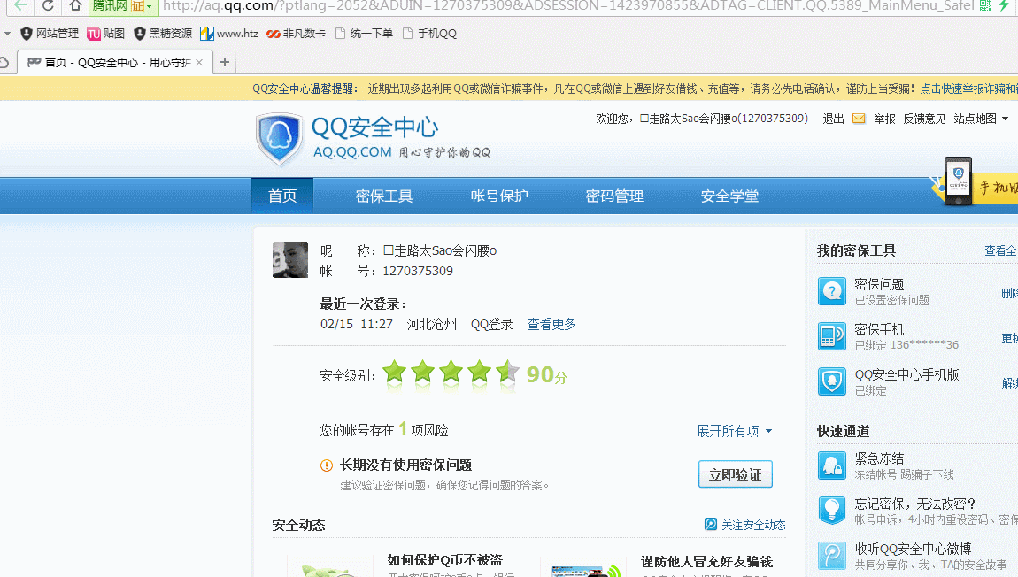The width and height of the screenshot is (1018, 577).
Task: Click 忘记密保，无法改密？ quick channel title
Action: pos(915,504)
